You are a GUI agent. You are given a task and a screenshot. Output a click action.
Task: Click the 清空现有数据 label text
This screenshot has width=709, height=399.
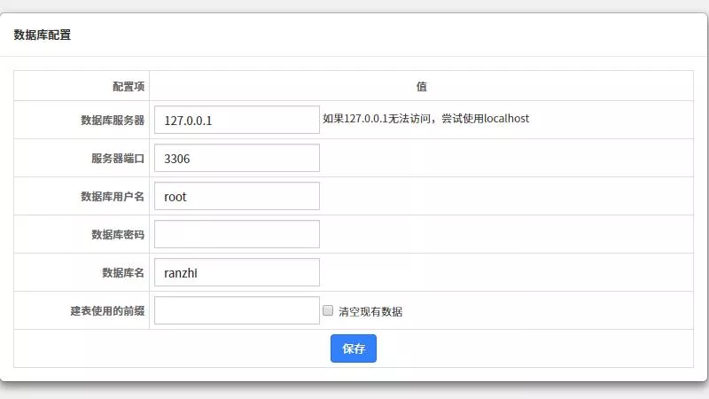click(370, 311)
